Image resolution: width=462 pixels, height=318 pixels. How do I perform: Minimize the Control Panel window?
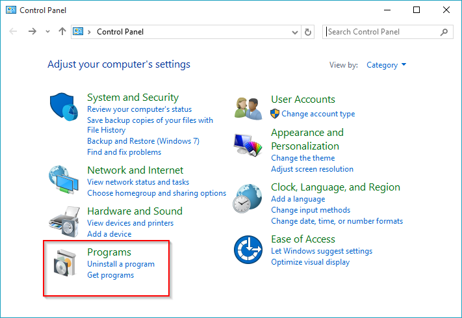[387, 10]
